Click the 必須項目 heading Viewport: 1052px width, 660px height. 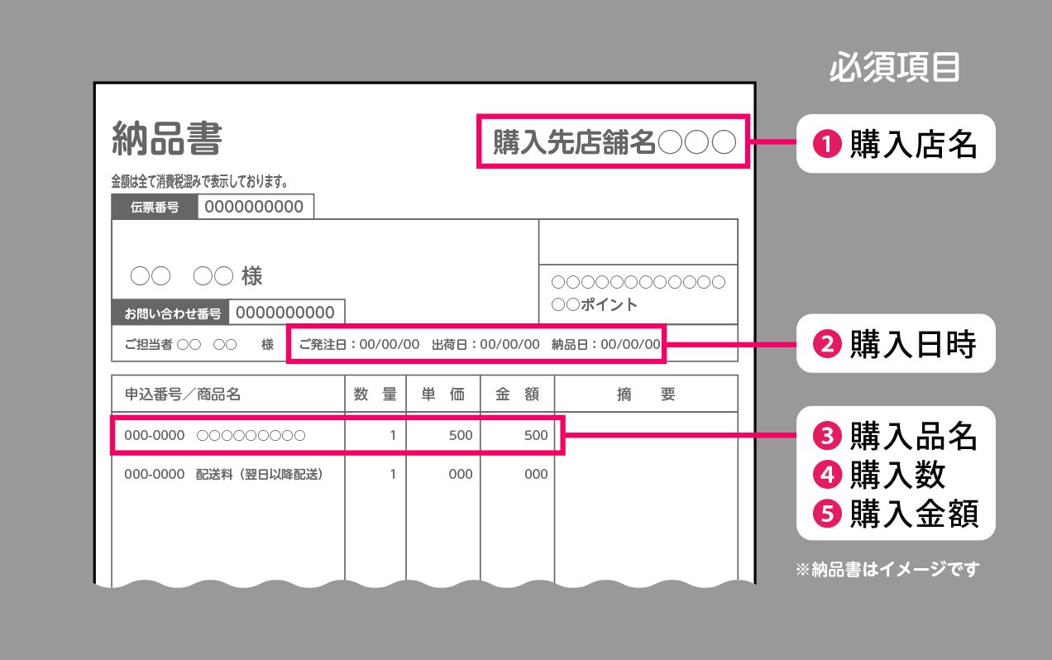click(894, 69)
